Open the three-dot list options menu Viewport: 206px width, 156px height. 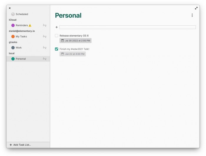(192, 15)
